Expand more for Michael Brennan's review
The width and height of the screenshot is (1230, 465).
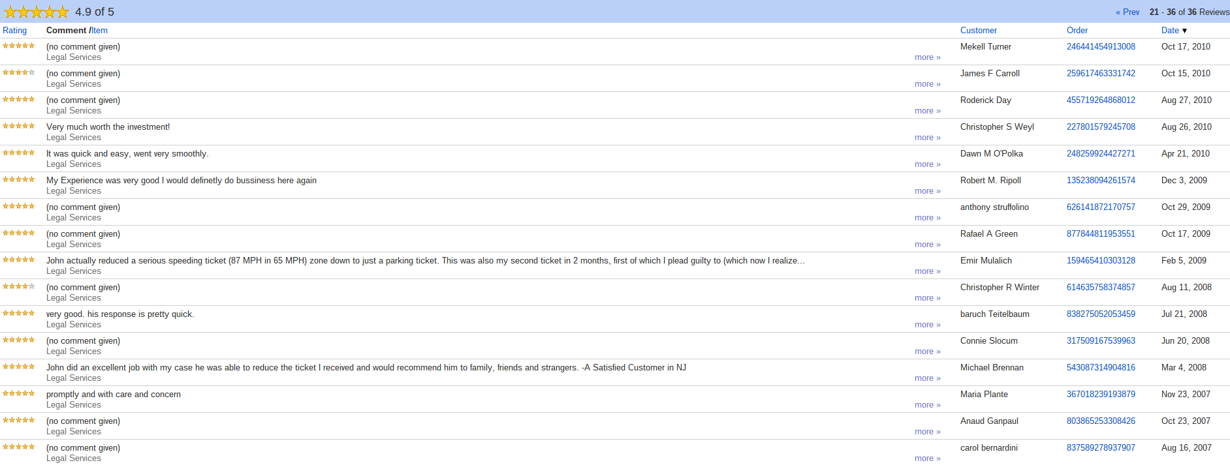point(927,378)
